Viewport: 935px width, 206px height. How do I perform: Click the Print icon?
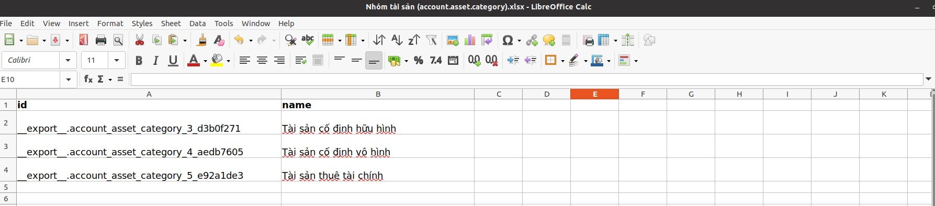pos(101,40)
